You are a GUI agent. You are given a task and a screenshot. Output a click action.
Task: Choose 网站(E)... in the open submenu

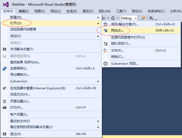141,30
